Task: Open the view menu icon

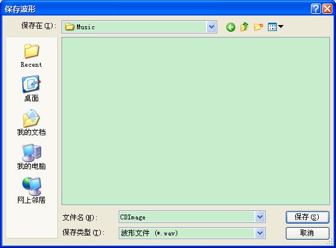Action: (x=275, y=27)
